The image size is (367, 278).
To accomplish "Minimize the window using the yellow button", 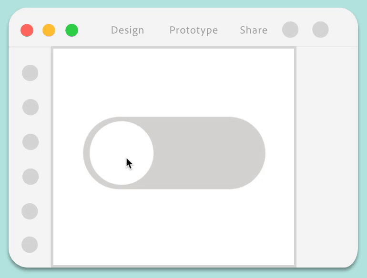I will tap(49, 30).
